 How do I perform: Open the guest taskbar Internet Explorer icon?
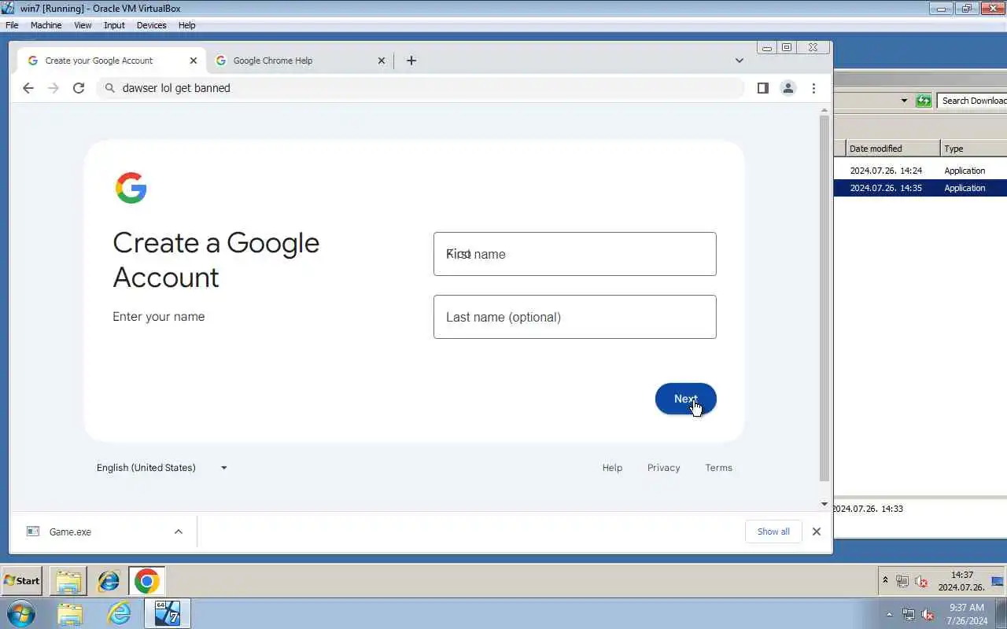coord(109,582)
